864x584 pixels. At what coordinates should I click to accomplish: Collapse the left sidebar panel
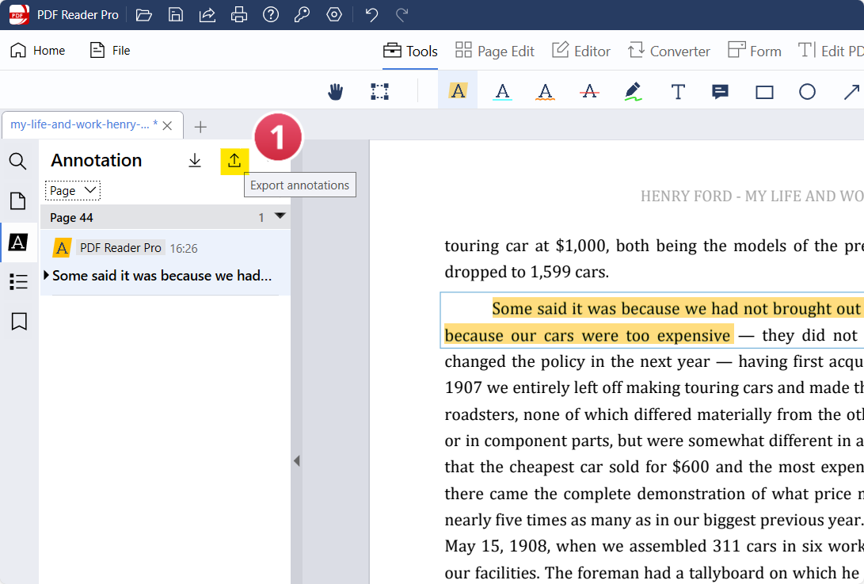[296, 460]
